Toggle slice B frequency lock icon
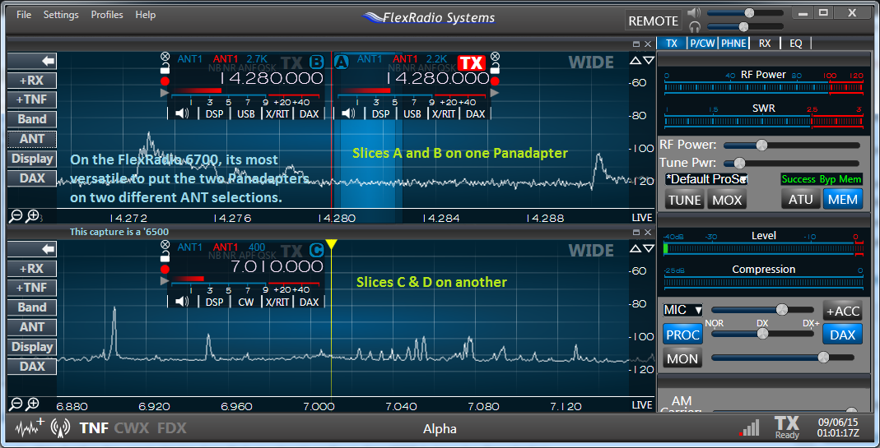Viewport: 880px width, 448px height. (x=165, y=68)
